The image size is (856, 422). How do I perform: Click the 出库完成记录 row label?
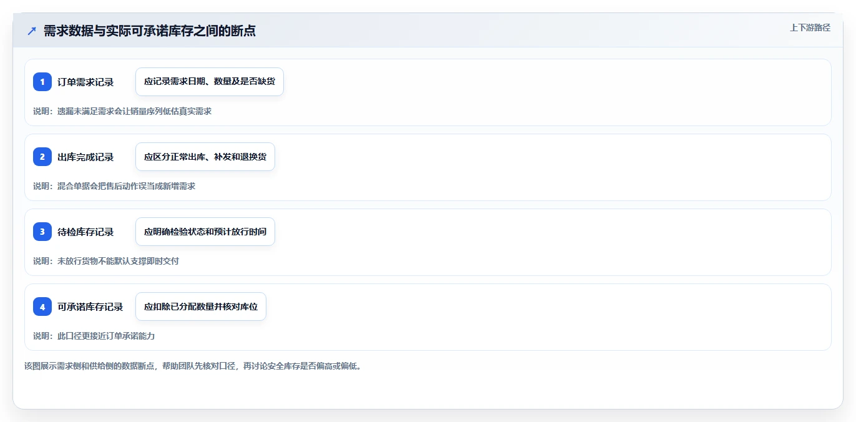[85, 157]
